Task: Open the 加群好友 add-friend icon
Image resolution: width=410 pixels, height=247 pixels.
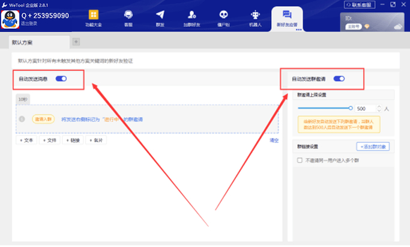Action: click(192, 14)
